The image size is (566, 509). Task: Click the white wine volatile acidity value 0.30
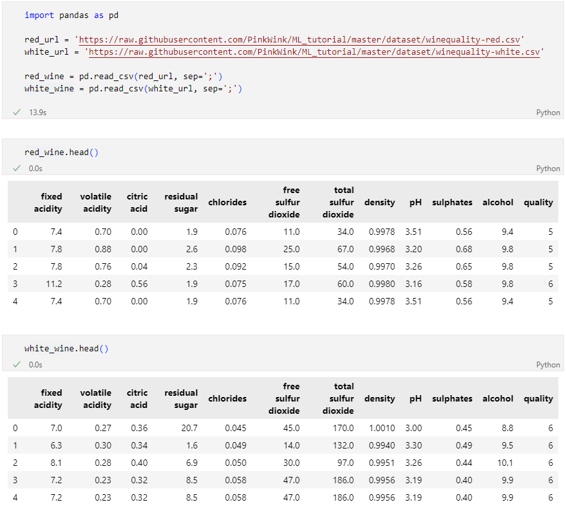click(x=103, y=445)
